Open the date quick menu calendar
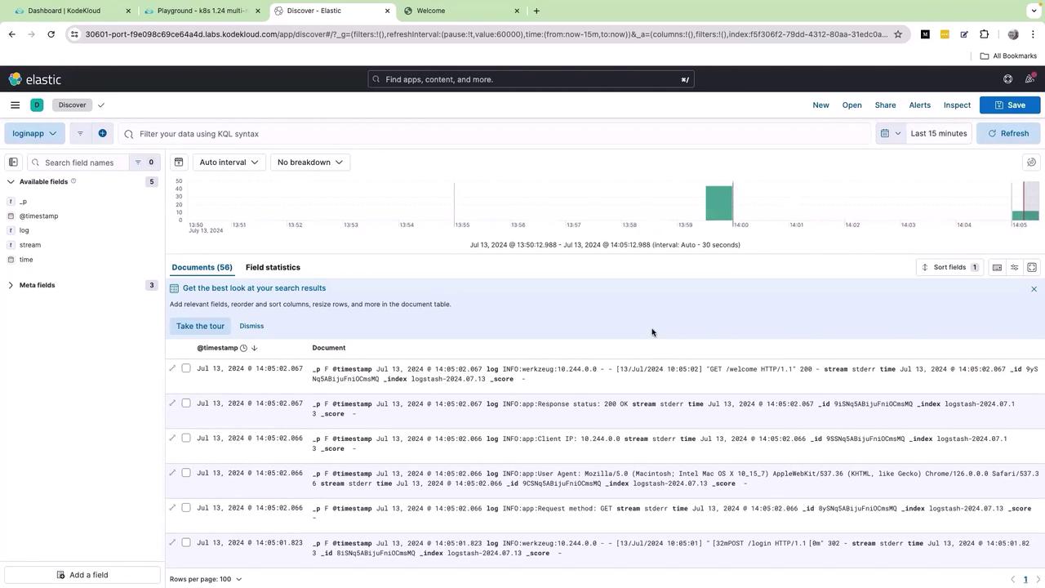The width and height of the screenshot is (1045, 588). (890, 133)
